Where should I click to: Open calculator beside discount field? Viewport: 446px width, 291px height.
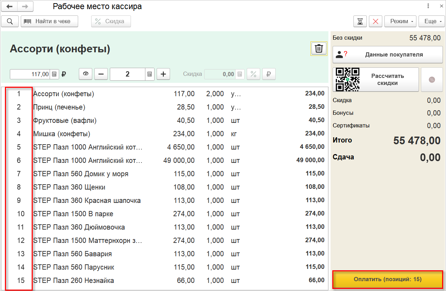pos(240,74)
